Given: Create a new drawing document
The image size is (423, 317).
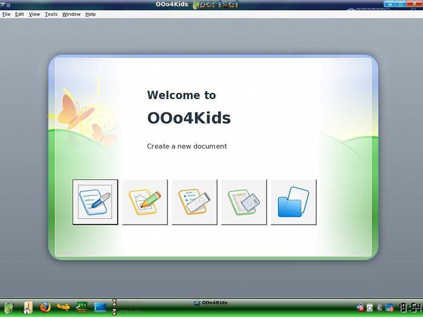Looking at the screenshot, I should 145,202.
